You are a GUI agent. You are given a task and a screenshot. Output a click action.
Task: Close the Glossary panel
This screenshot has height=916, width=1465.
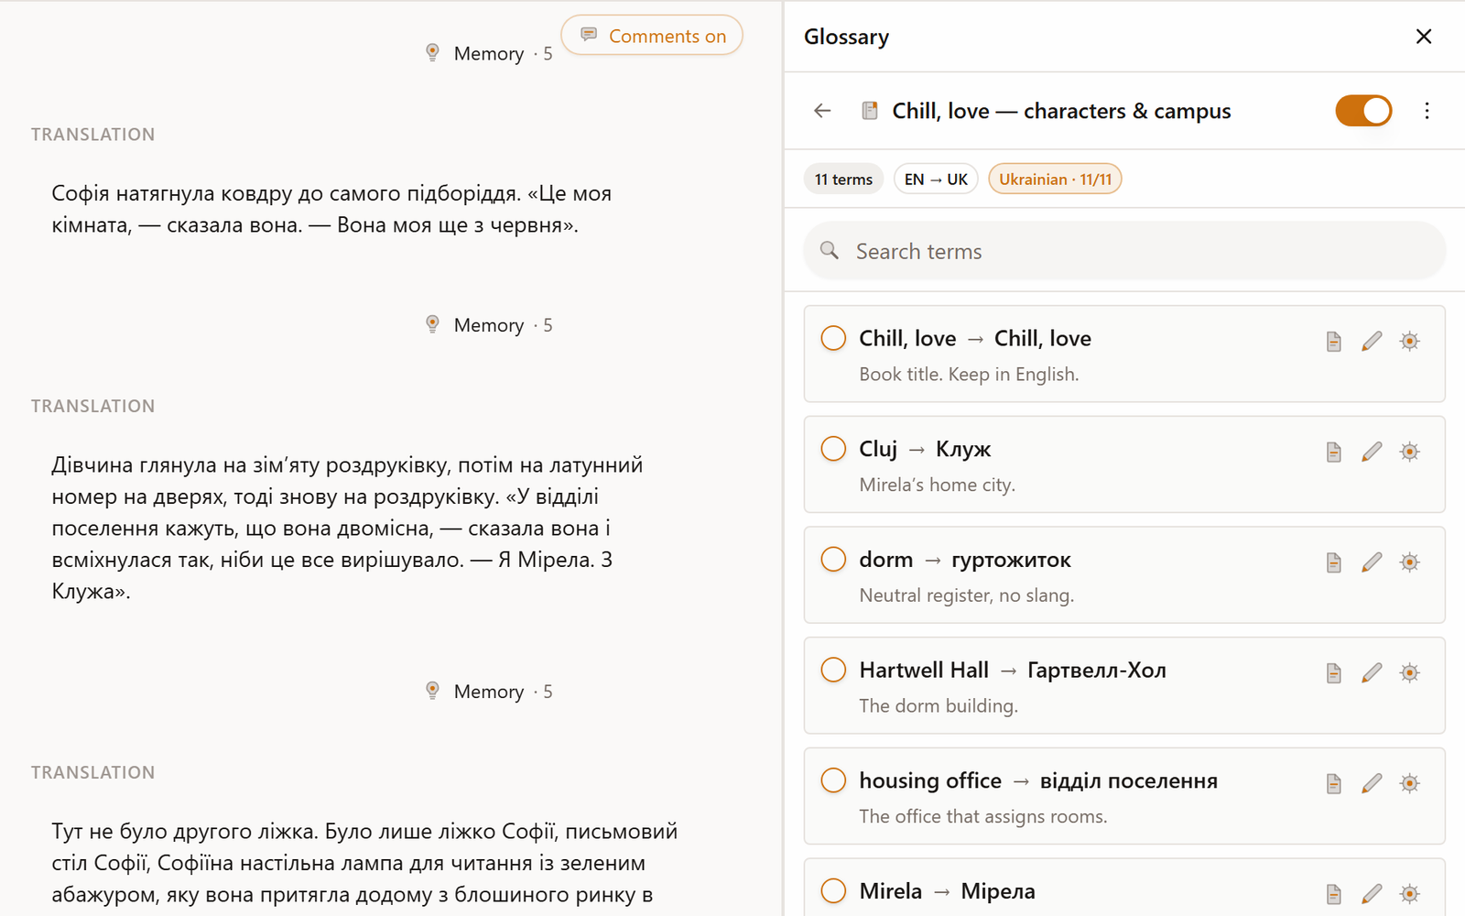tap(1424, 37)
